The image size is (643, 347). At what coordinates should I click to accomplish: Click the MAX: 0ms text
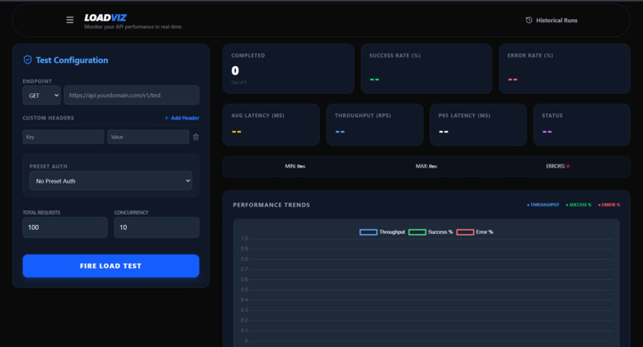point(427,166)
